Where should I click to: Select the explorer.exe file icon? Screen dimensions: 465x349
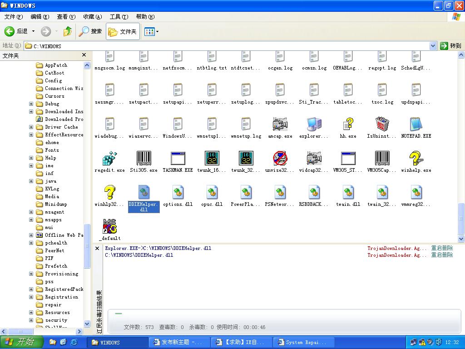click(314, 125)
